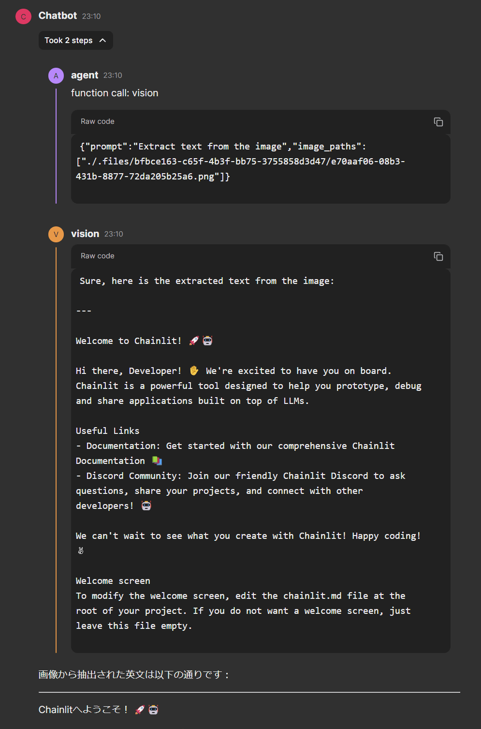Click the orange vision avatar icon
Image resolution: width=481 pixels, height=729 pixels.
coord(56,234)
